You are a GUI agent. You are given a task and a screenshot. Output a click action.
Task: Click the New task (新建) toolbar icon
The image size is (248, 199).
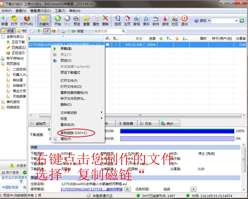click(4, 20)
